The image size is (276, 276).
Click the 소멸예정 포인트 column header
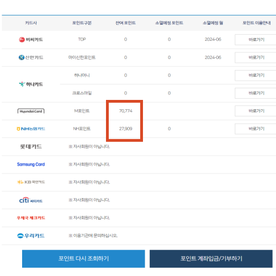(169, 23)
